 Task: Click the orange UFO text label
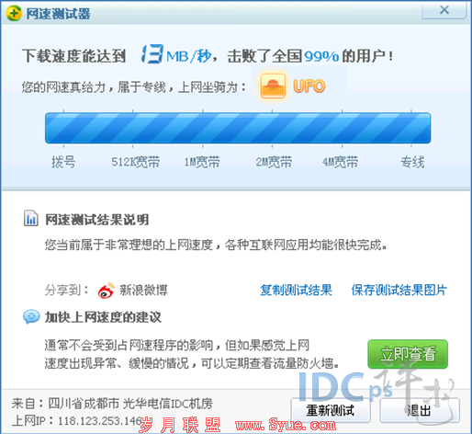pyautogui.click(x=309, y=86)
